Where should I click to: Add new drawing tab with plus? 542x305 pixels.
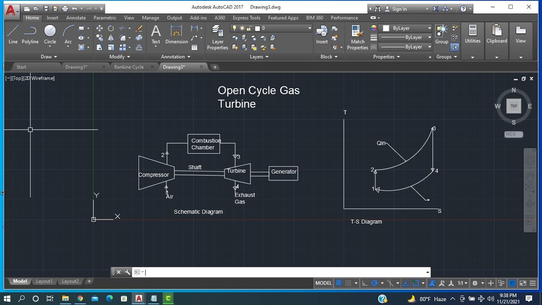pyautogui.click(x=215, y=67)
